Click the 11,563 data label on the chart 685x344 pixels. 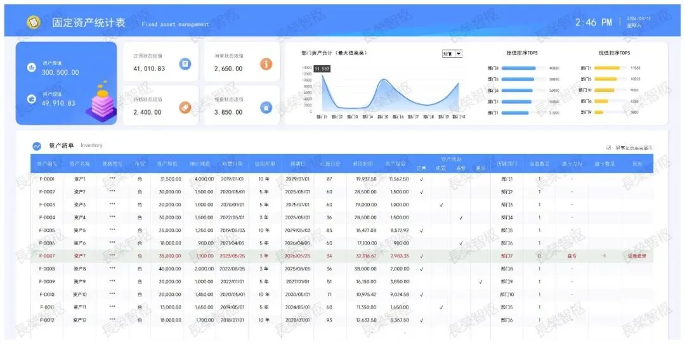point(322,69)
